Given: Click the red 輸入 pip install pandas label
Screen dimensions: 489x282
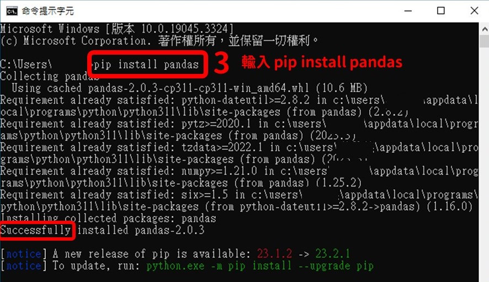Looking at the screenshot, I should click(x=322, y=62).
